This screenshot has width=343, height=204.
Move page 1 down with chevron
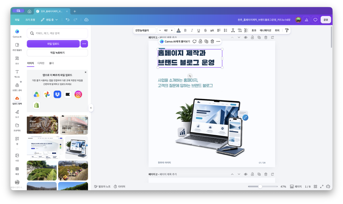tap(239, 37)
